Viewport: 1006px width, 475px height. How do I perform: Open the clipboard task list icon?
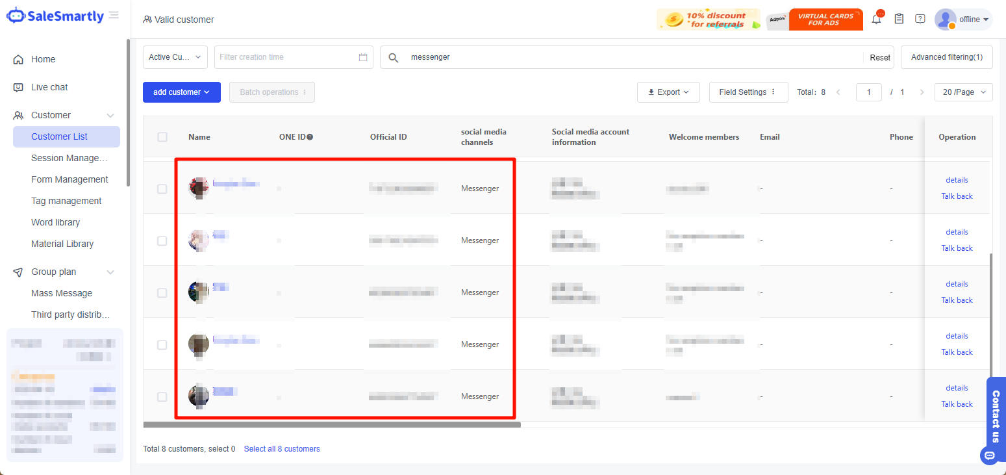coord(899,19)
